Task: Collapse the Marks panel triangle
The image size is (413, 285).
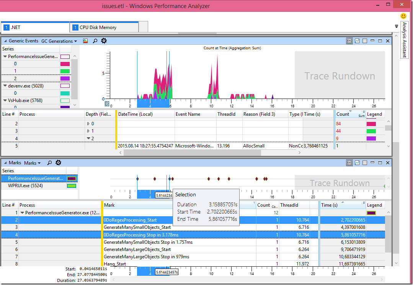Action: [x=5, y=163]
